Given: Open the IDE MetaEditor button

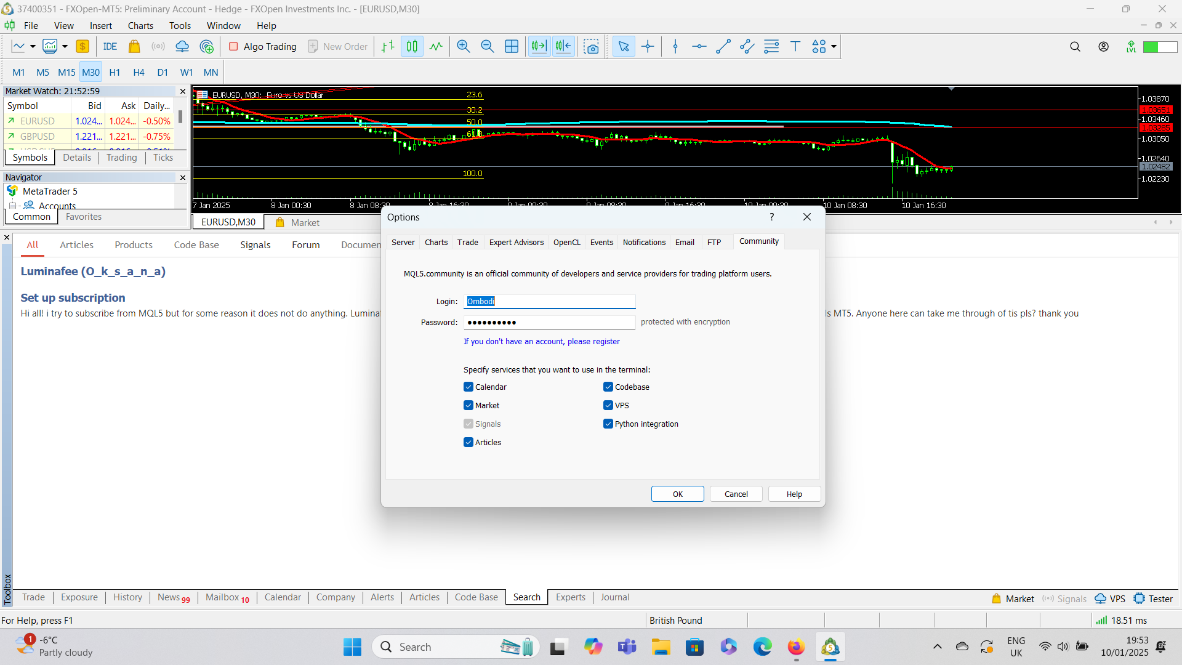Looking at the screenshot, I should (110, 46).
